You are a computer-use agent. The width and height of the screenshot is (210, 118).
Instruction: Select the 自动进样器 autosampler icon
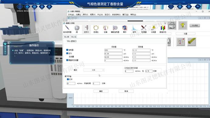pyautogui.click(x=67, y=29)
